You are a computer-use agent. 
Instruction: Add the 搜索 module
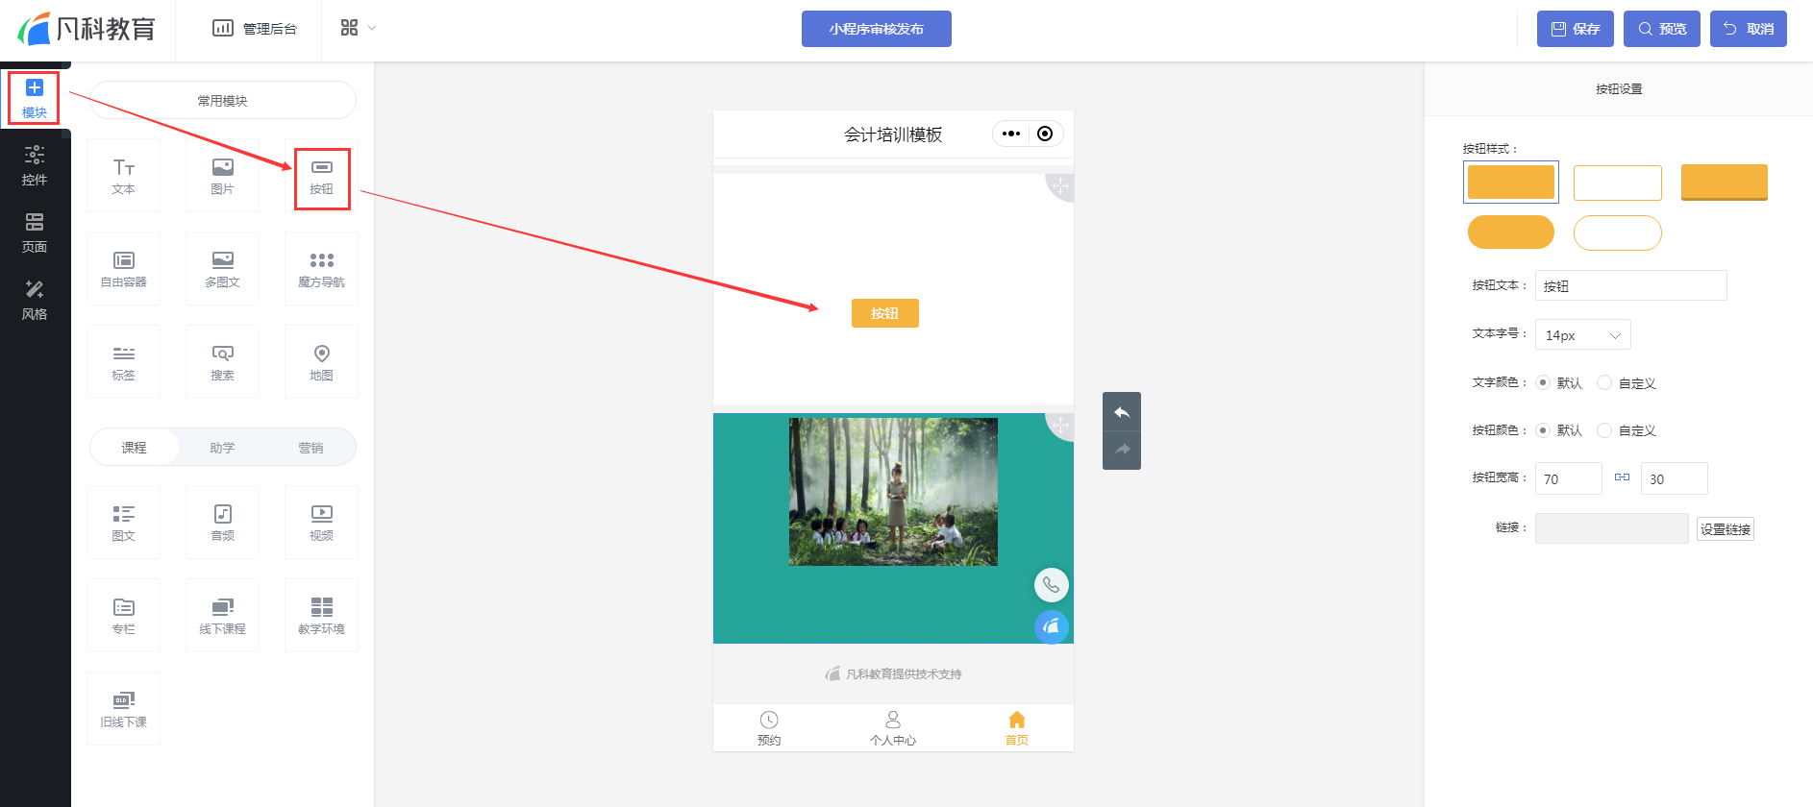(222, 362)
